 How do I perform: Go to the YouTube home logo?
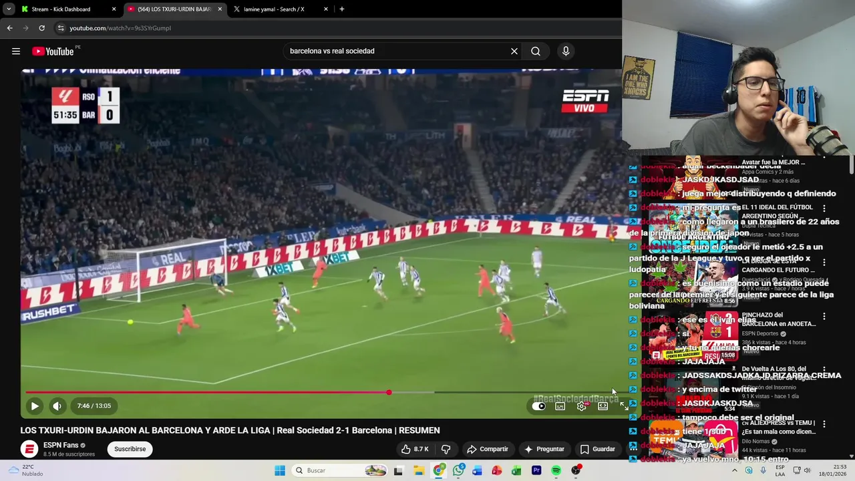53,51
